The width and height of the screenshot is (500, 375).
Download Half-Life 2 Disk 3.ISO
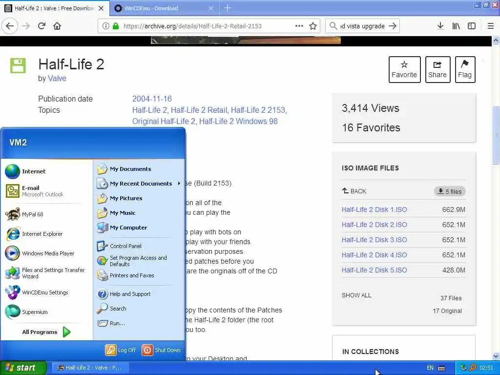(x=374, y=240)
